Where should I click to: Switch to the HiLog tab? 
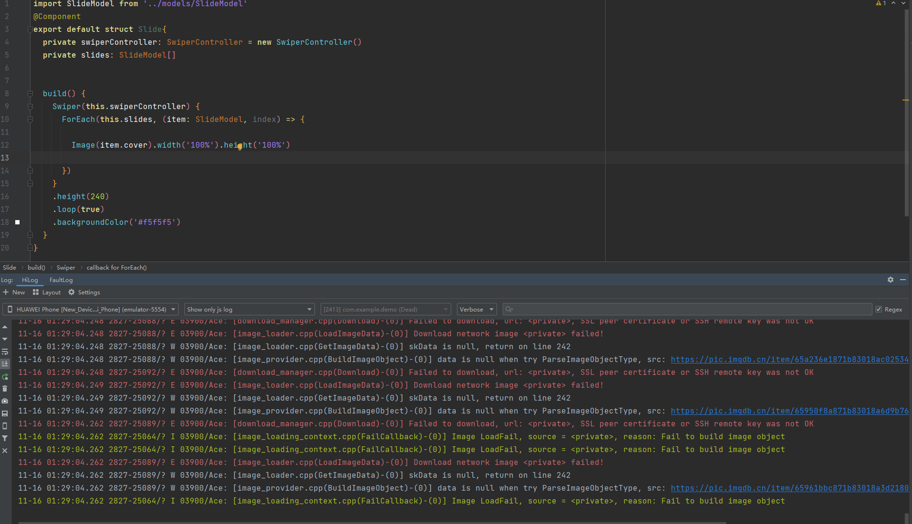click(30, 280)
